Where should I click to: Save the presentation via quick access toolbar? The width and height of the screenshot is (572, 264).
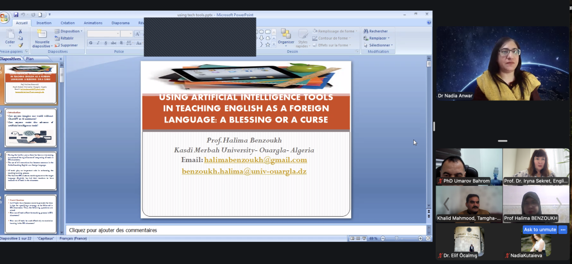[x=16, y=15]
